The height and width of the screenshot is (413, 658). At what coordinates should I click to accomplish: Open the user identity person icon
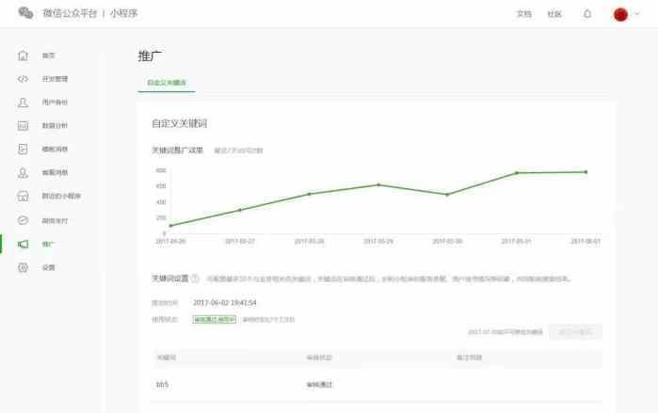tap(24, 103)
